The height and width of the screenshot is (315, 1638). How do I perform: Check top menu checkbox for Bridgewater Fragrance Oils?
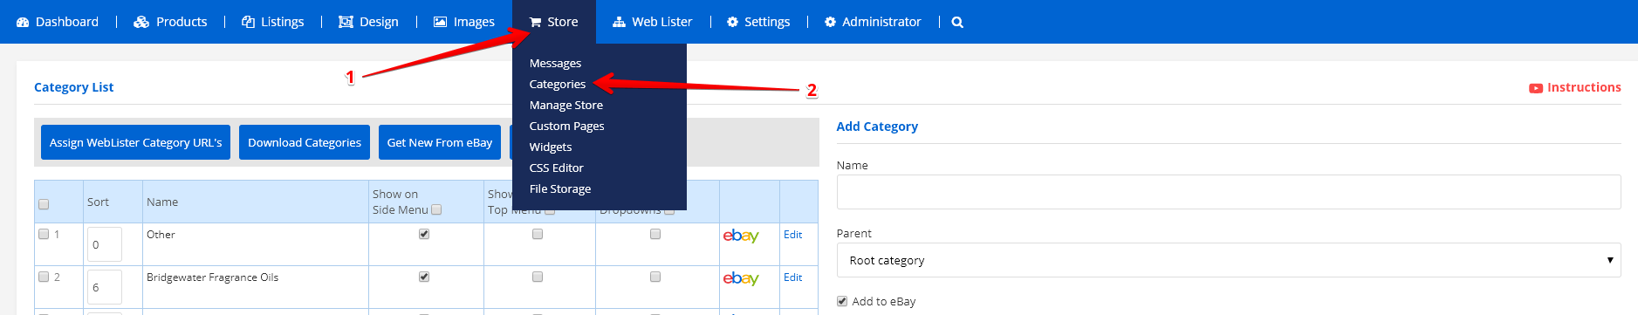[x=538, y=277]
